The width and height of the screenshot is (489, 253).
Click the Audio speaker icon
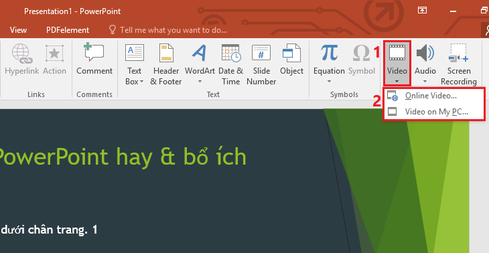click(x=425, y=53)
